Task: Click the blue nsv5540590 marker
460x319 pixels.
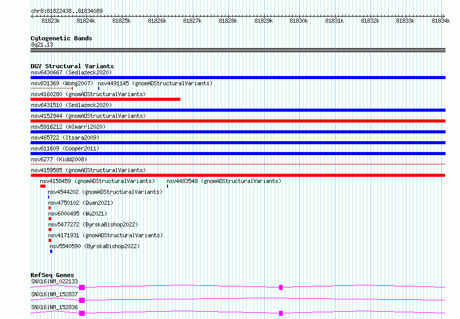Action: click(51, 251)
